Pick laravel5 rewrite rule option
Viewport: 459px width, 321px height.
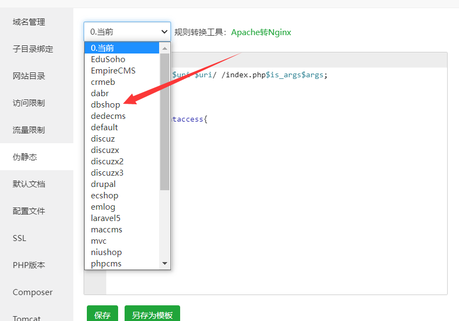pyautogui.click(x=106, y=218)
